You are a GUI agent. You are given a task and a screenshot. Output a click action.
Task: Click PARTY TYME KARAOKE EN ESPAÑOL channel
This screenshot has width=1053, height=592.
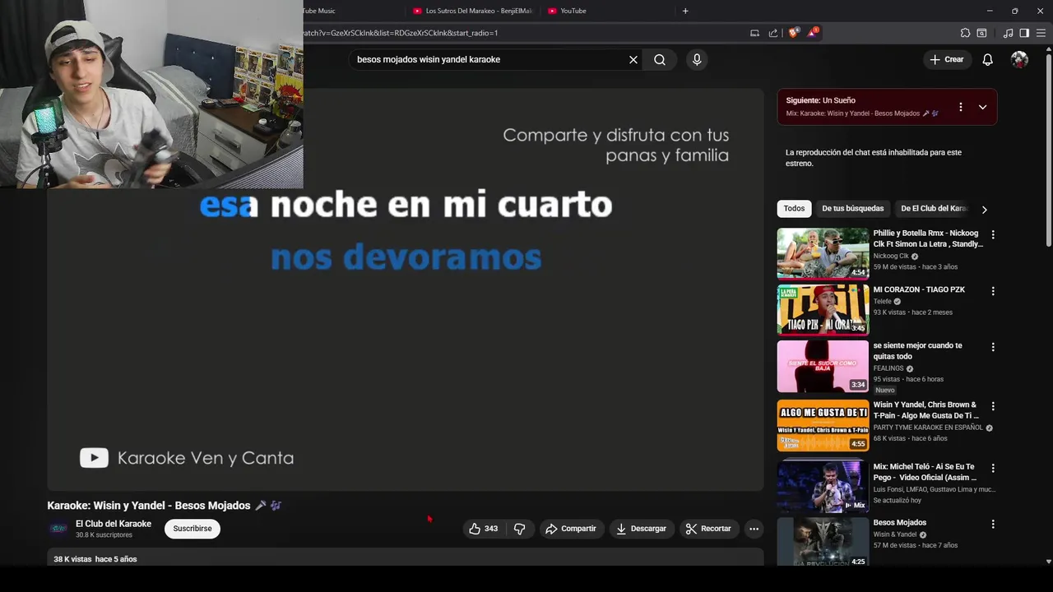928,428
